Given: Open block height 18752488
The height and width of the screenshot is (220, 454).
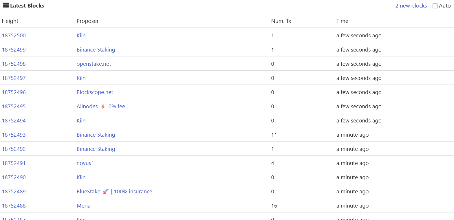Looking at the screenshot, I should [14, 206].
